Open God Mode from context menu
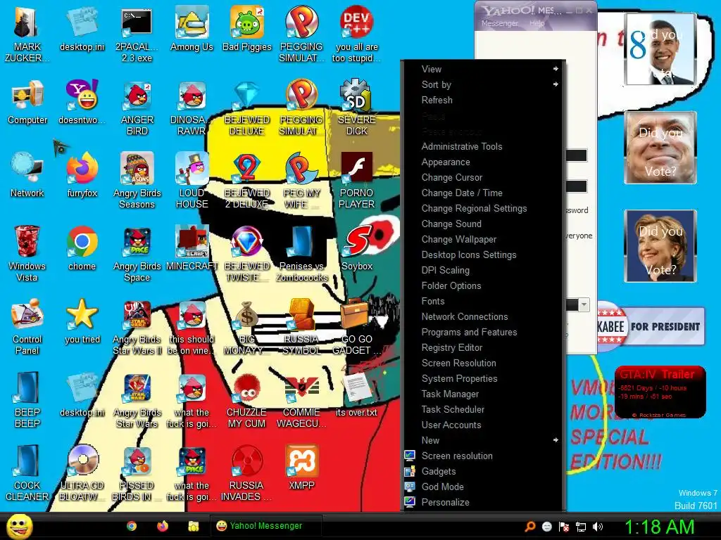721x540 pixels. pos(484,487)
